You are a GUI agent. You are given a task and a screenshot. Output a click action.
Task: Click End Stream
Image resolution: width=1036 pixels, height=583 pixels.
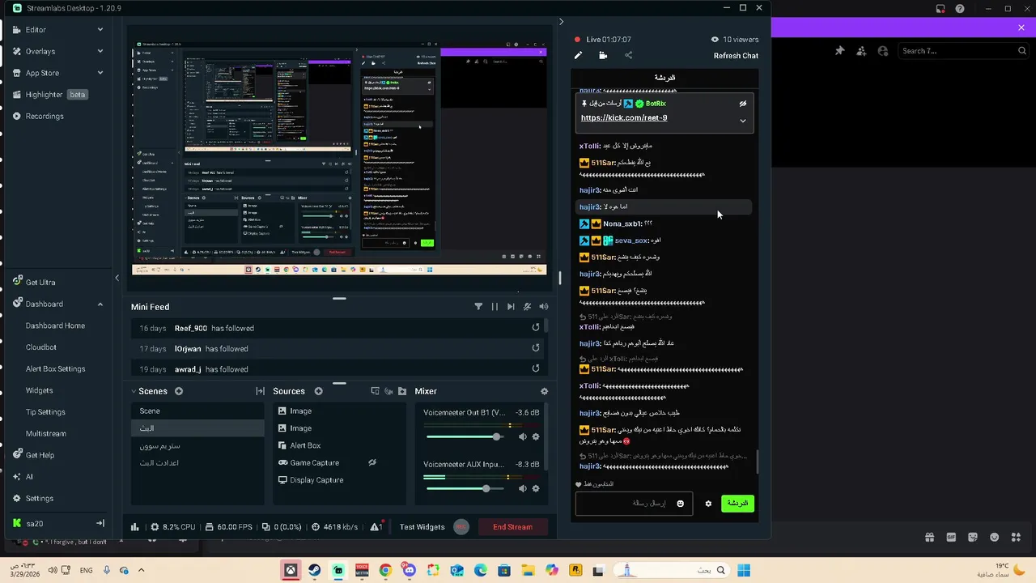(512, 527)
